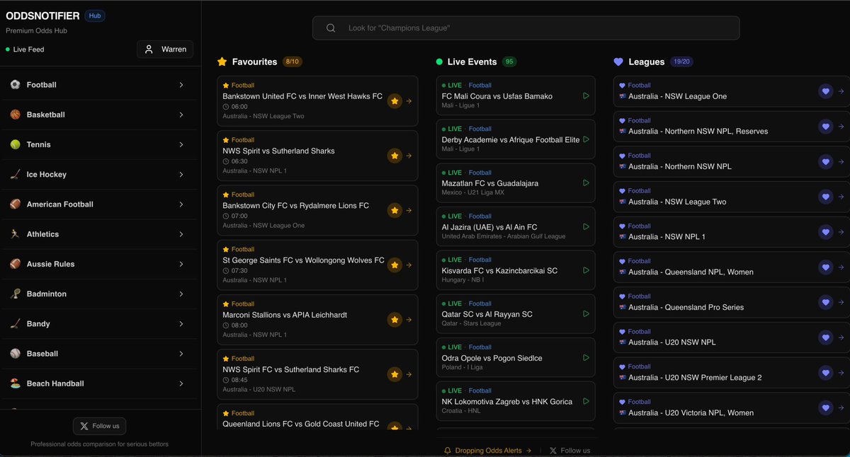850x457 pixels.
Task: Select the Live Feed item
Action: point(26,50)
